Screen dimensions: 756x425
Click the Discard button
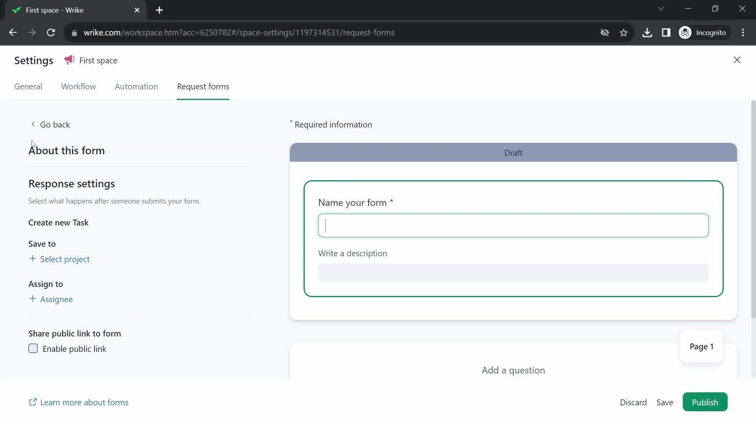pos(633,403)
